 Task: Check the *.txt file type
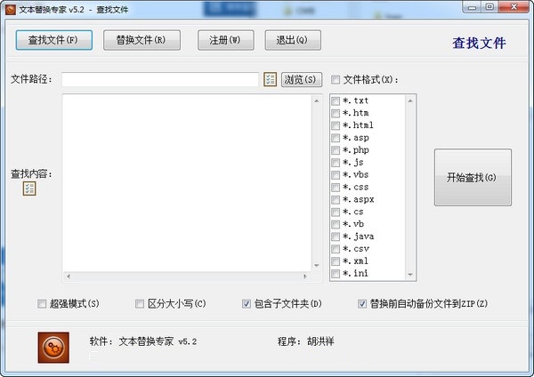tap(336, 101)
